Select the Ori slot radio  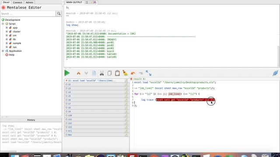(66, 131)
